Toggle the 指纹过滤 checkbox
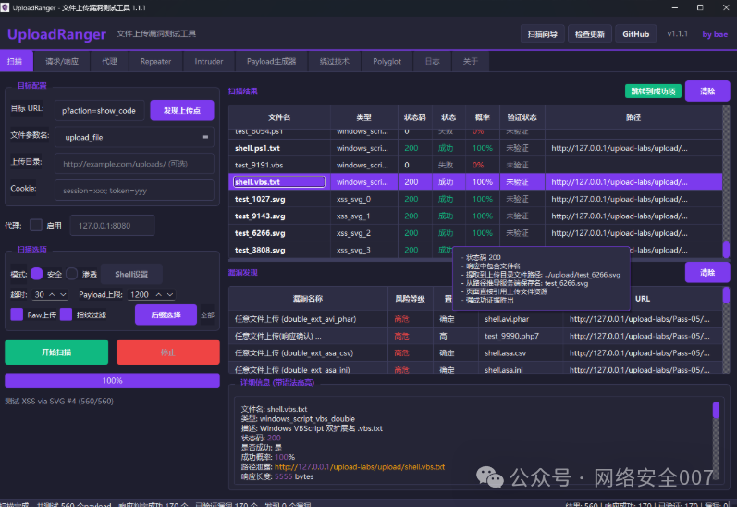737x507 pixels. tap(67, 315)
